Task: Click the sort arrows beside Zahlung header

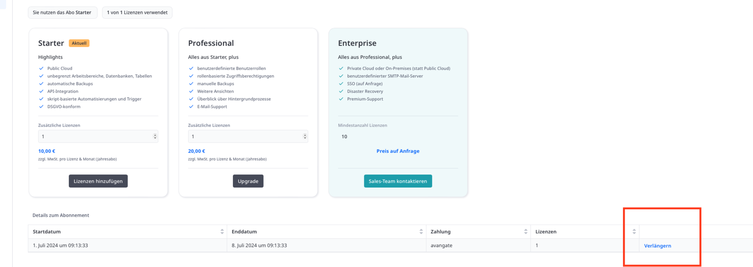Action: click(526, 232)
